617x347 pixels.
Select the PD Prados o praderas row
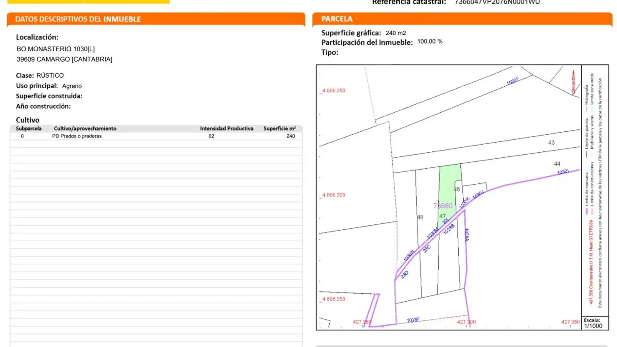(77, 136)
